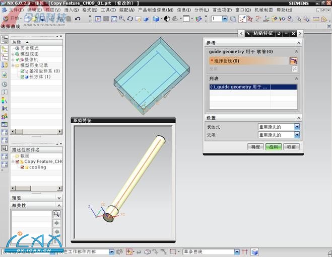Click the 取消 button
The width and height of the screenshot is (332, 257).
tap(291, 147)
